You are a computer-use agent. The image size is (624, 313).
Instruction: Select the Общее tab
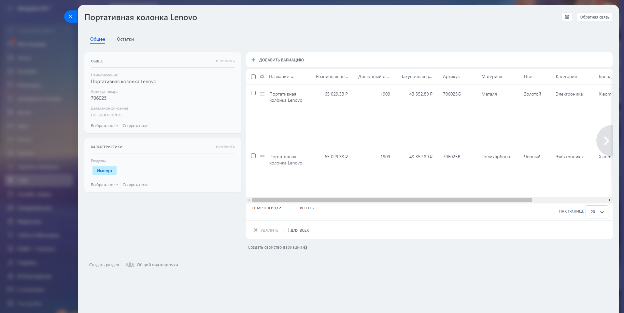click(97, 39)
